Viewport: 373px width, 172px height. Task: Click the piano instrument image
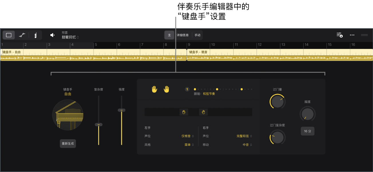68,115
